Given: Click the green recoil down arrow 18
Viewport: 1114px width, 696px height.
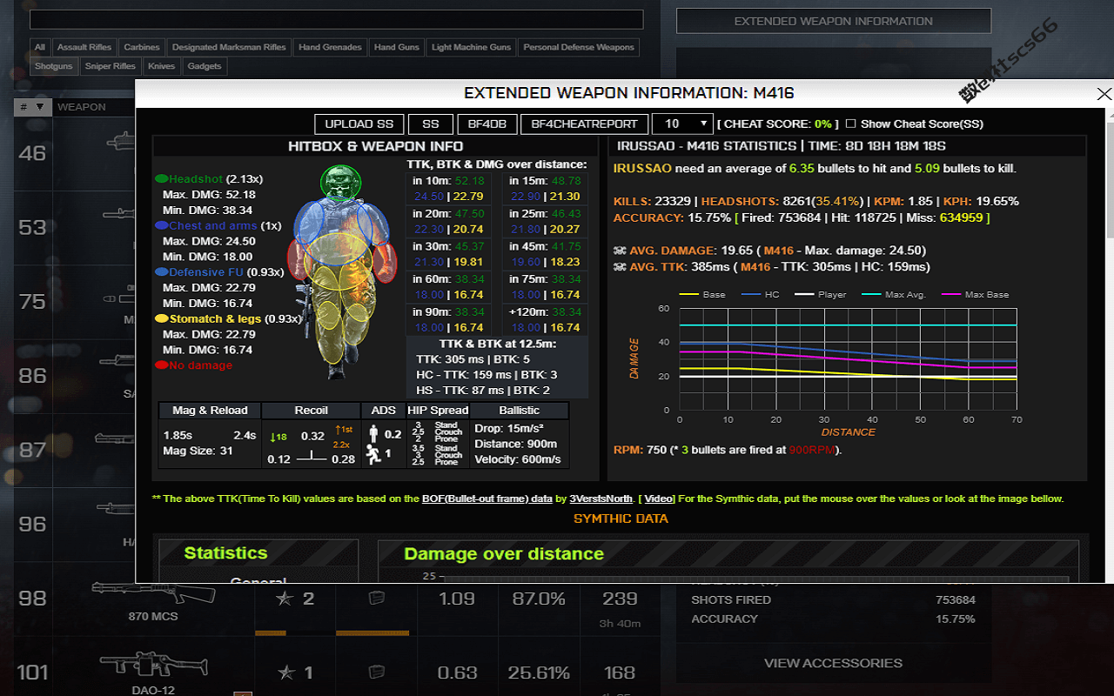Looking at the screenshot, I should 278,437.
